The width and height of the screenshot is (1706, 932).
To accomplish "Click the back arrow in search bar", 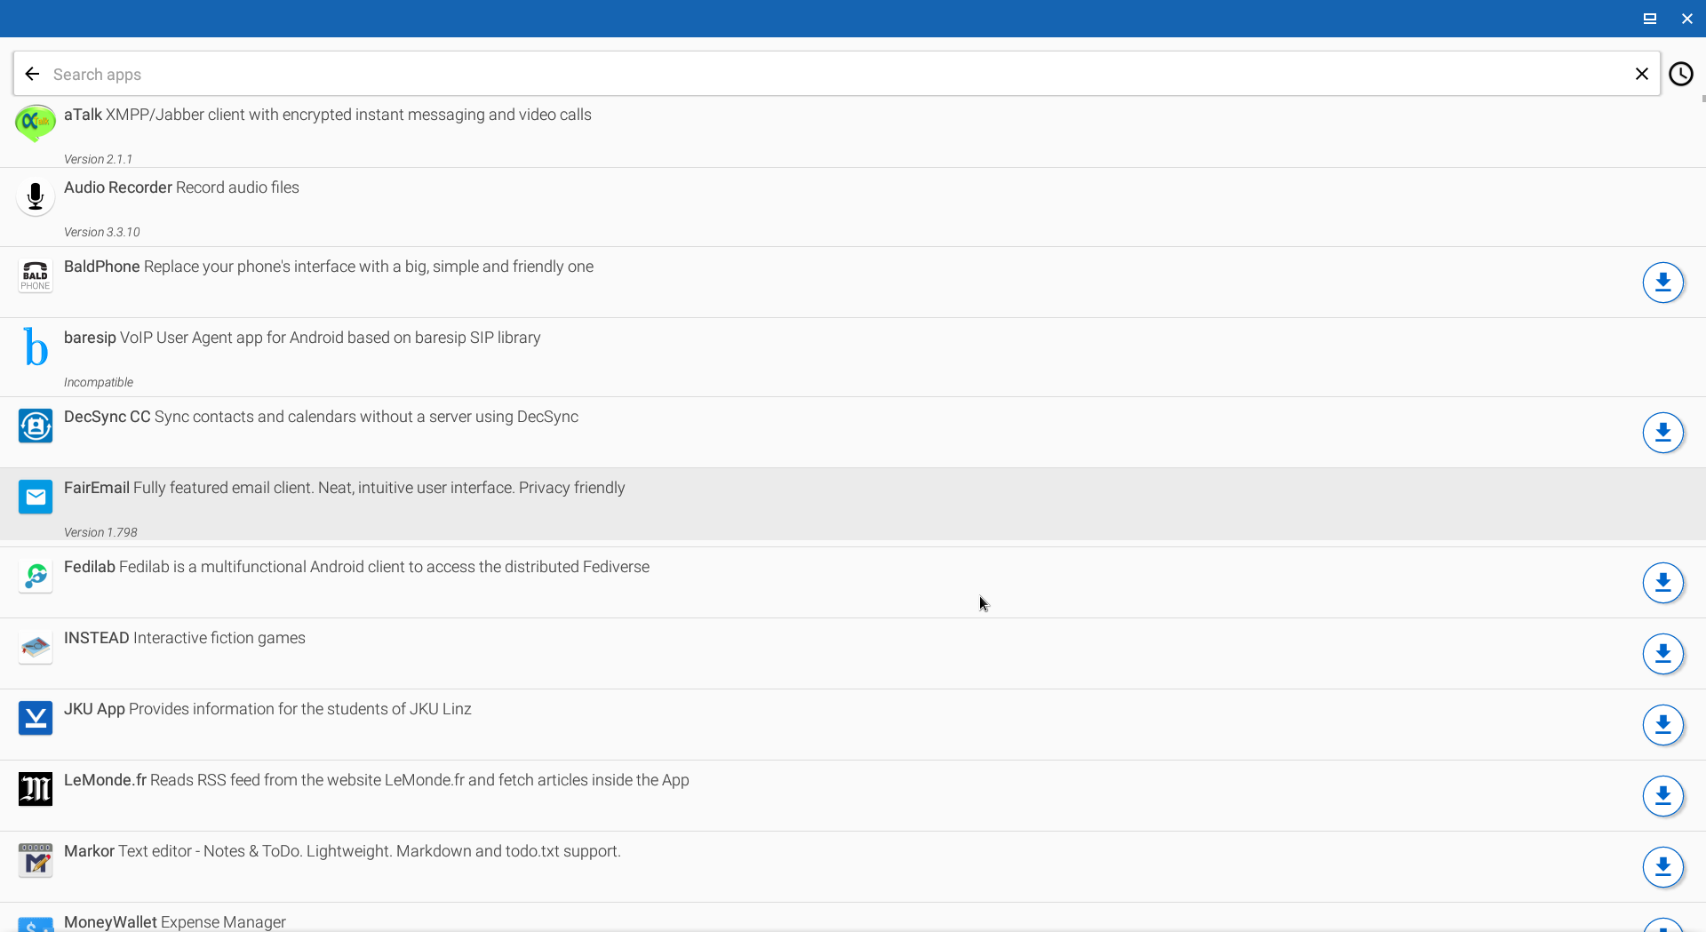I will click(33, 74).
